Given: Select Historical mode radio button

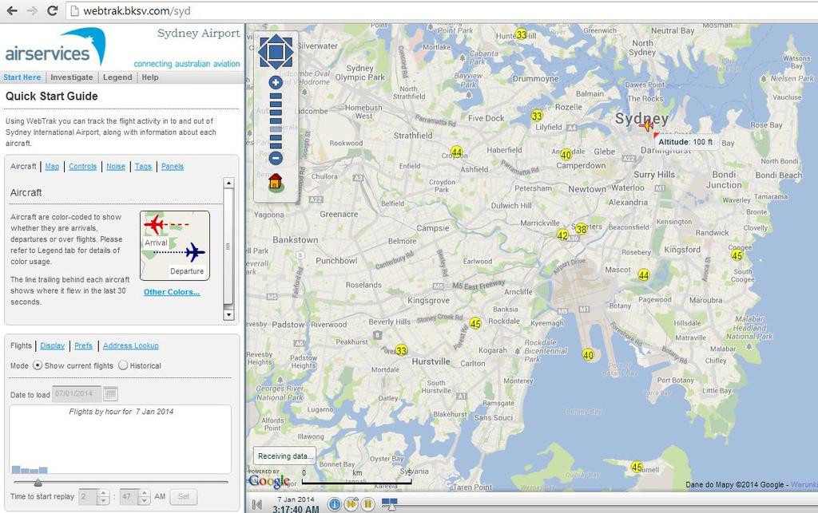Looking at the screenshot, I should click(x=123, y=365).
